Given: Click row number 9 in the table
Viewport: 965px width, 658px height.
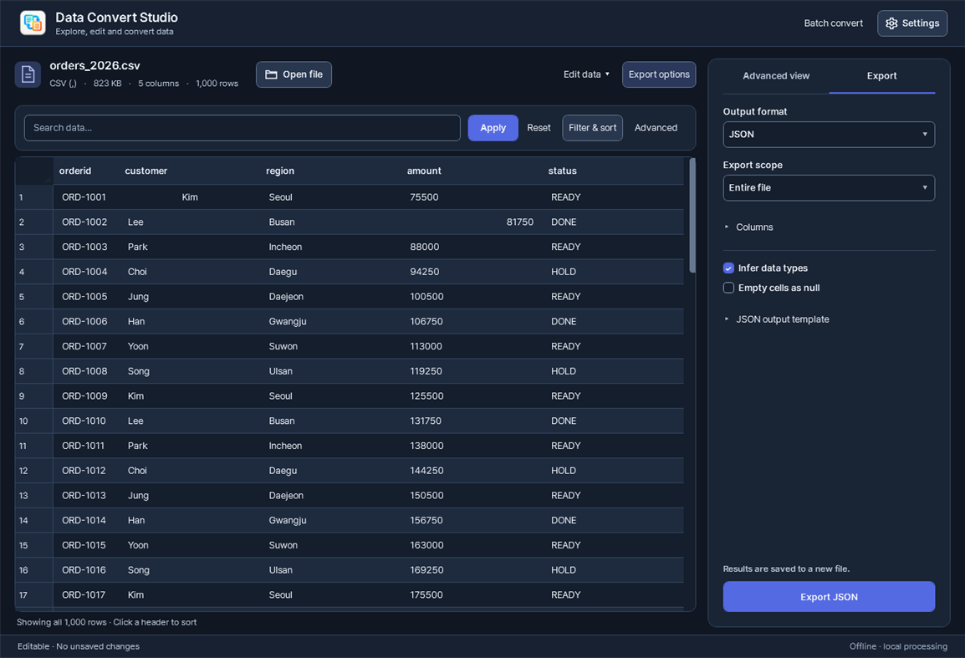Looking at the screenshot, I should 33,396.
